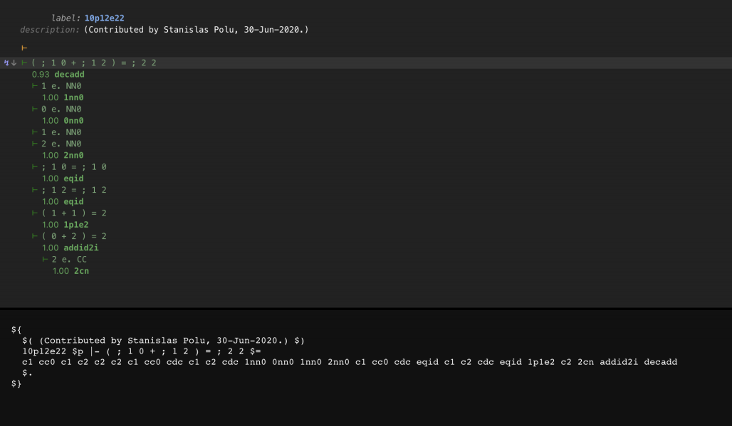The width and height of the screenshot is (732, 426).
Task: Click the highlighted main goal statement
Action: [94, 63]
